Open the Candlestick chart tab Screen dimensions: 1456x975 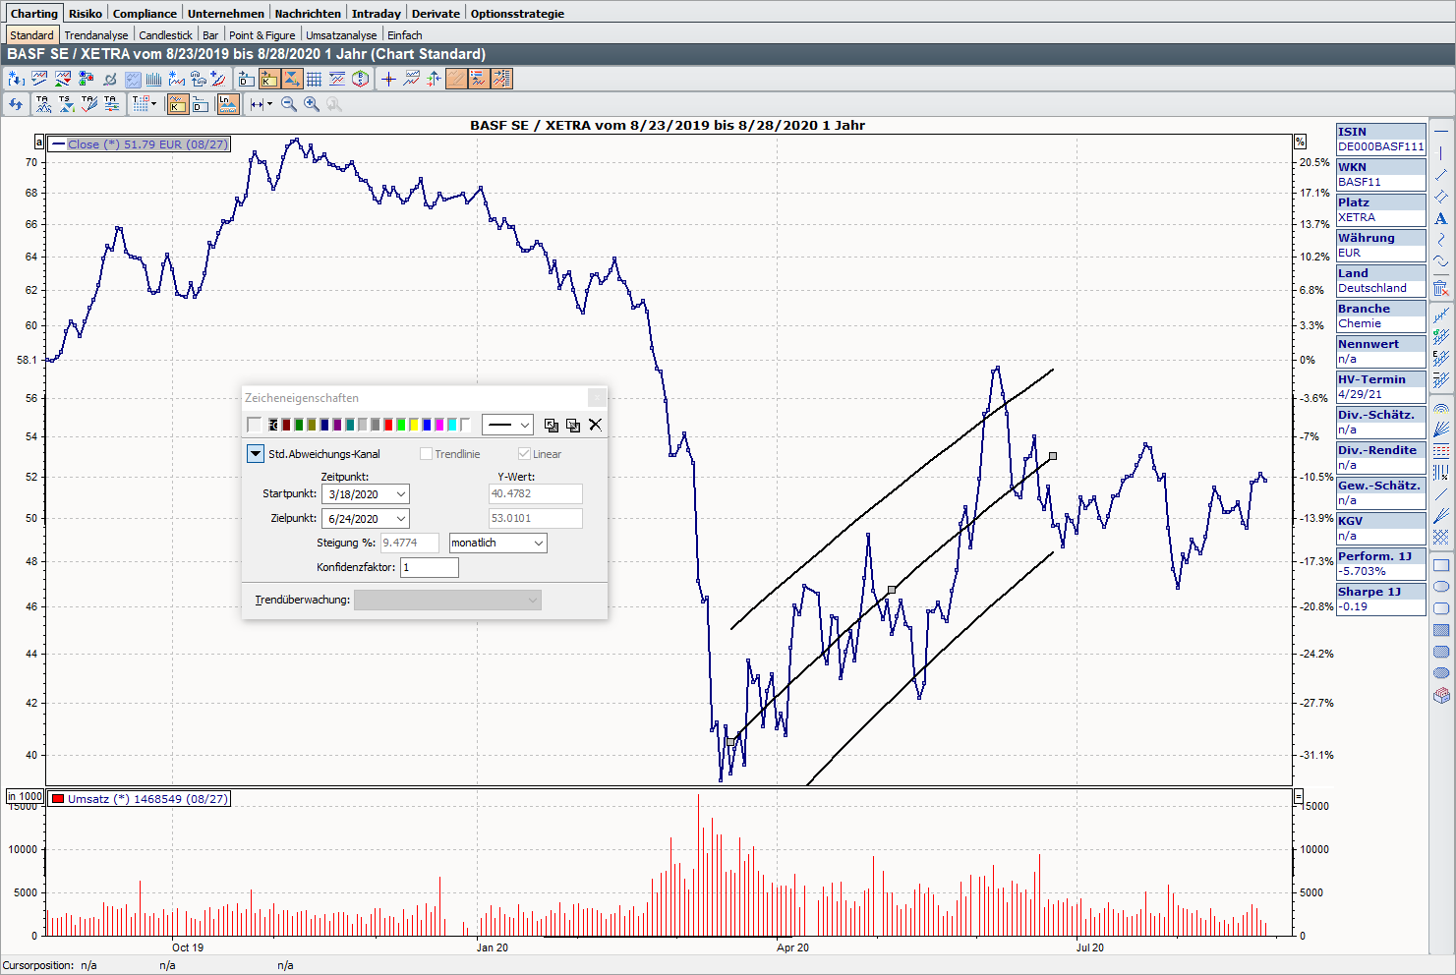point(165,35)
